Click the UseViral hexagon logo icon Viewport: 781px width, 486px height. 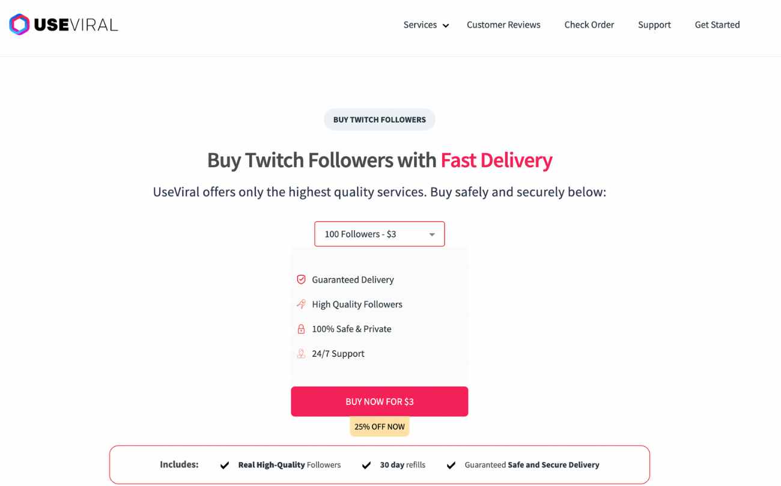(x=19, y=25)
